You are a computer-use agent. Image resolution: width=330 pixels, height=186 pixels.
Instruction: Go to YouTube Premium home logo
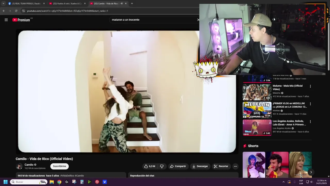click(21, 20)
